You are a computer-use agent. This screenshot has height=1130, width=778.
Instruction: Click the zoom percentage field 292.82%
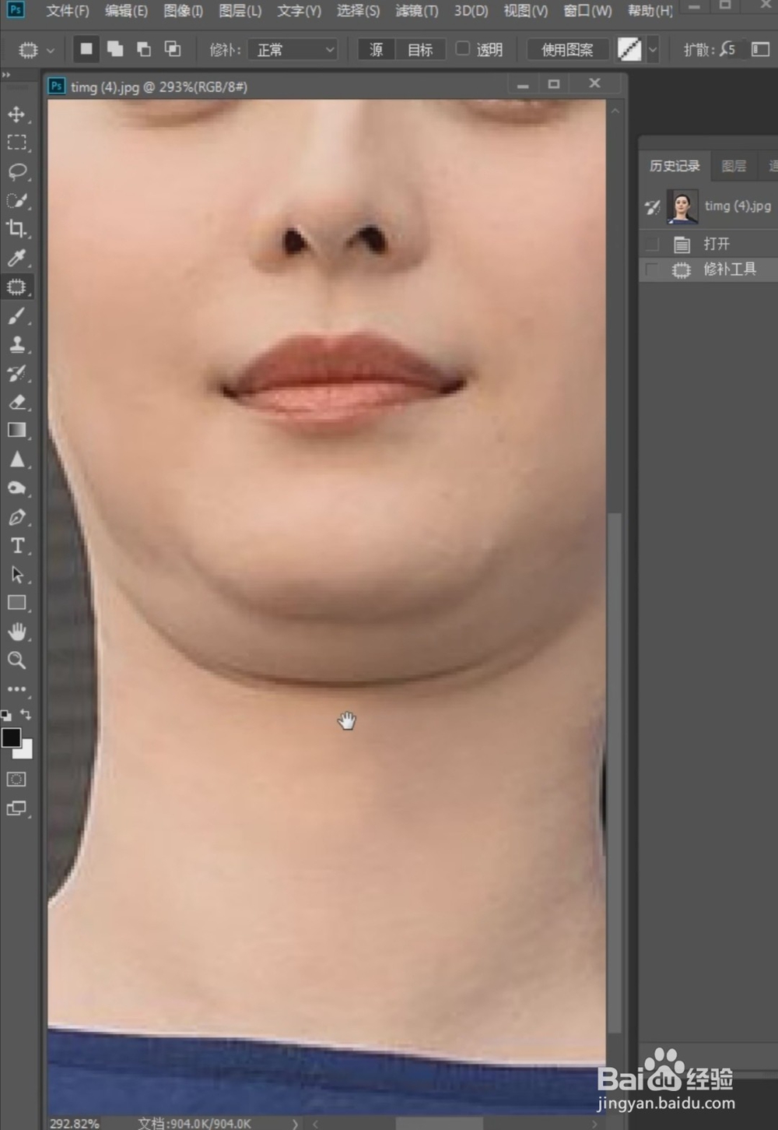[75, 1124]
